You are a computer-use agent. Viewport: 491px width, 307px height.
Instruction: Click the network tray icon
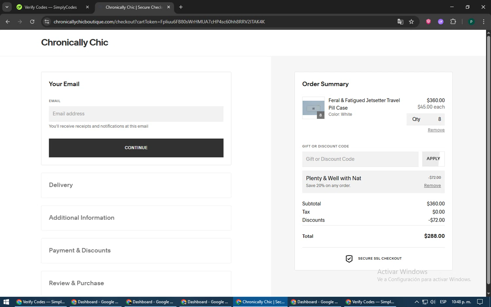point(425,302)
